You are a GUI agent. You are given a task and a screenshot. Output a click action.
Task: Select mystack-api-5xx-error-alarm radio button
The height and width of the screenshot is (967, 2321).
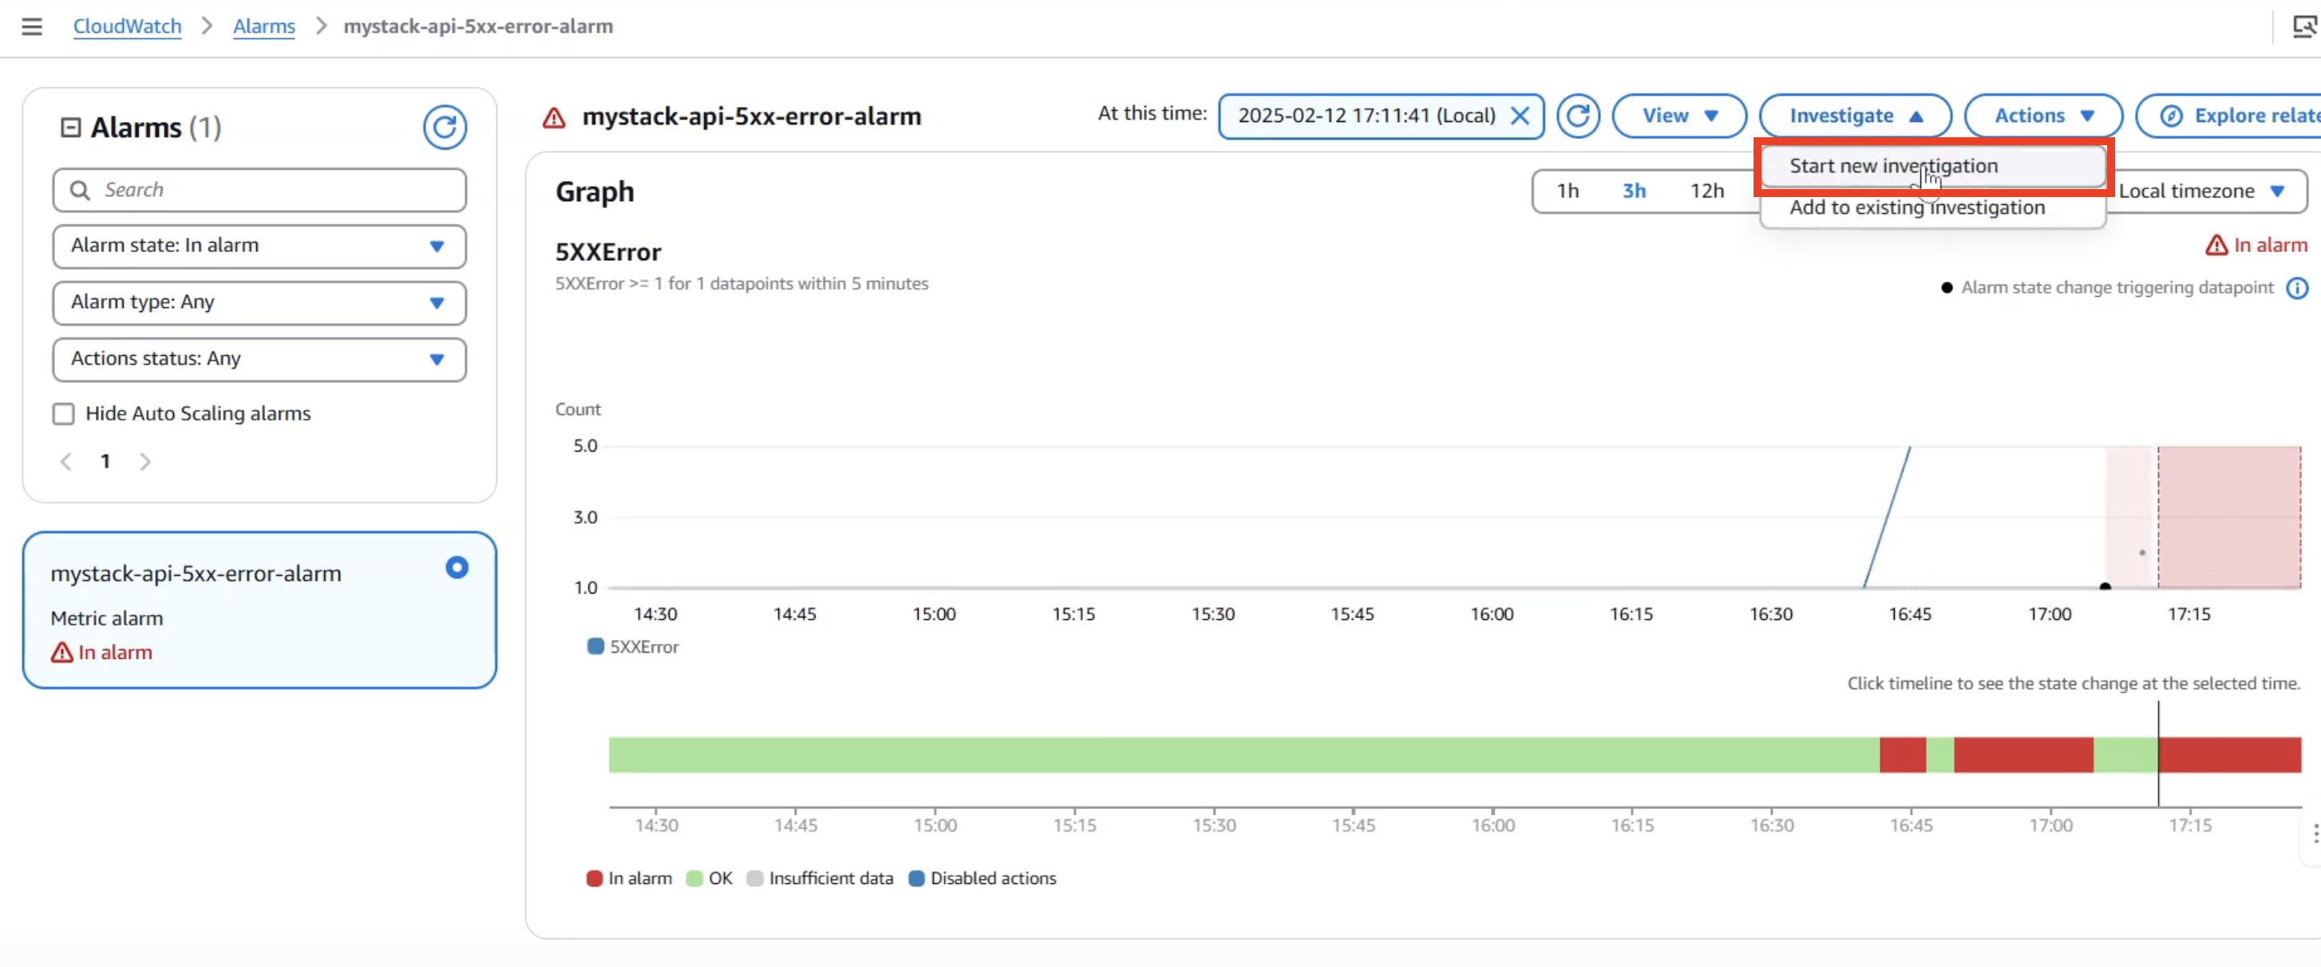pyautogui.click(x=457, y=568)
